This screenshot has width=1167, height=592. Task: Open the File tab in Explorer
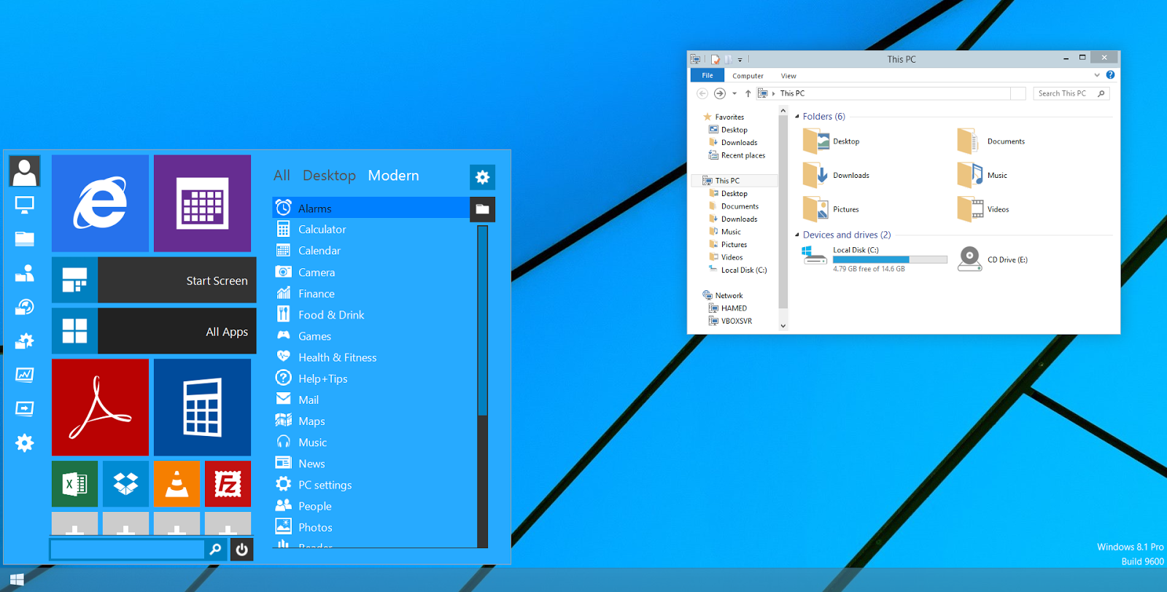[707, 75]
